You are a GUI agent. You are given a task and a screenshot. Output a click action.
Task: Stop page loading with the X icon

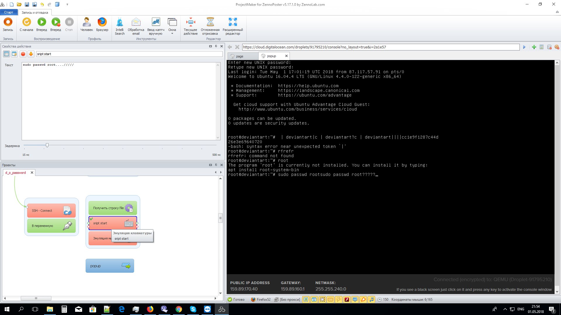tap(237, 47)
